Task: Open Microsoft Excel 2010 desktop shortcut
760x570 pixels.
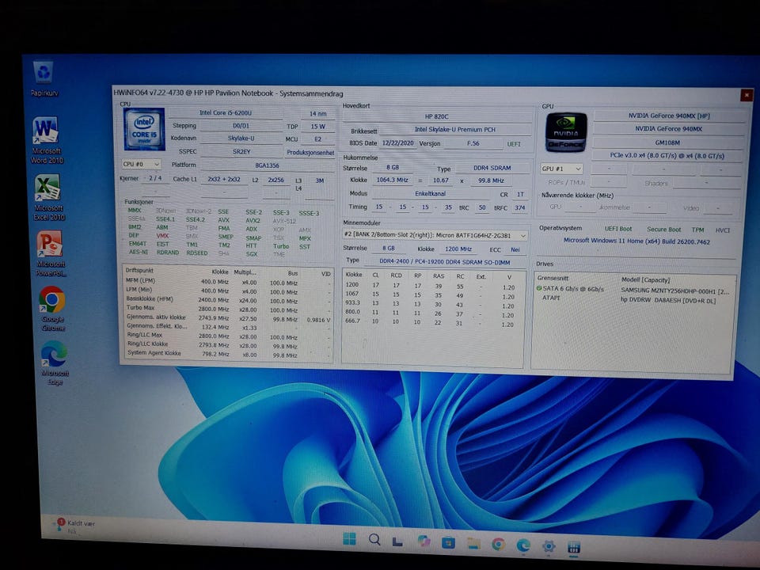Action: pos(47,188)
